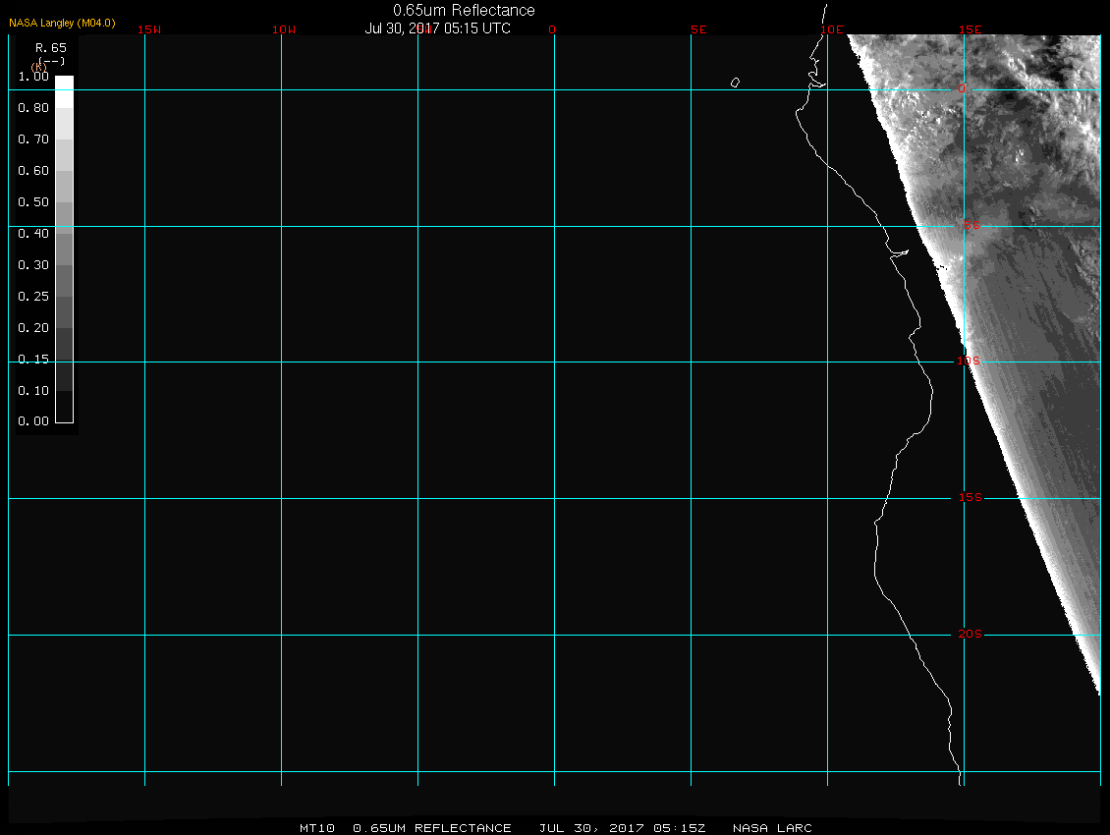This screenshot has height=835, width=1110.
Task: Click the 0.65um Reflectance title text
Action: pos(464,10)
